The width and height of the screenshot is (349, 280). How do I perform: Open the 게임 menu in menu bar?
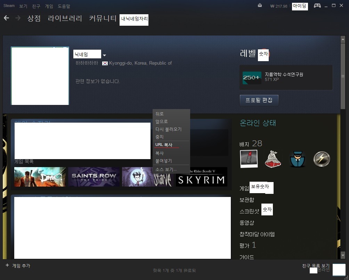coord(49,6)
